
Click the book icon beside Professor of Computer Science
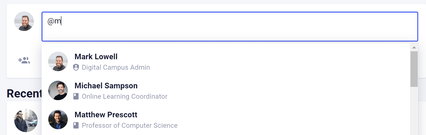pos(76,125)
